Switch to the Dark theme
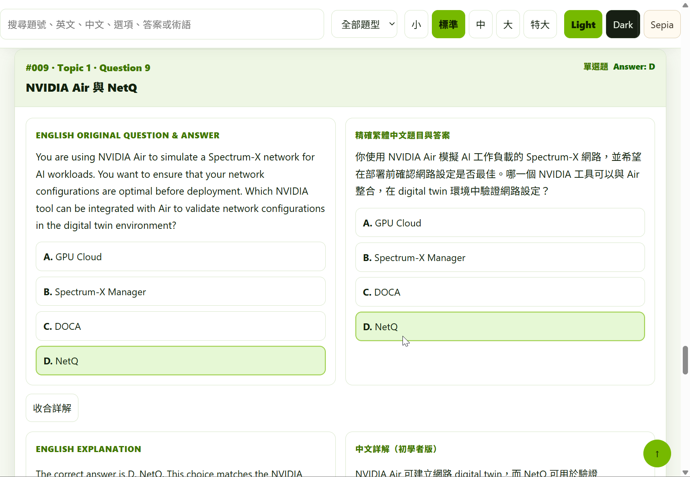 pos(623,25)
